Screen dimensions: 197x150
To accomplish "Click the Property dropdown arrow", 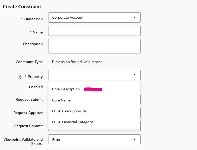I will 134,75.
